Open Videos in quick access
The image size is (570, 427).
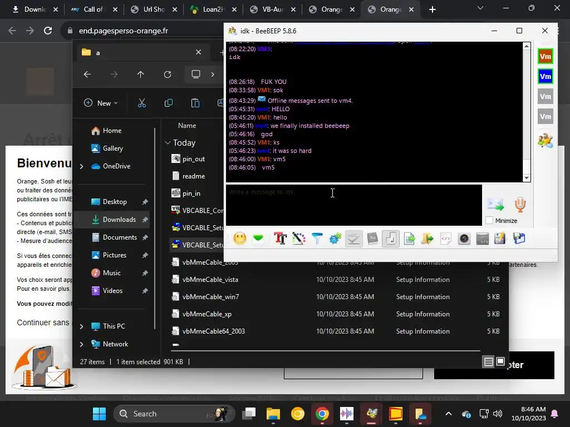pyautogui.click(x=112, y=290)
